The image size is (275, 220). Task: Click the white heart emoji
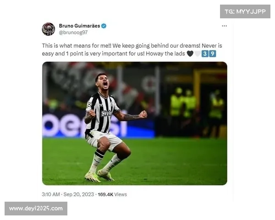[197, 54]
